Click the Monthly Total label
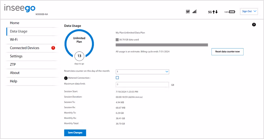Viewport: 264px width, 139px height. (72, 123)
